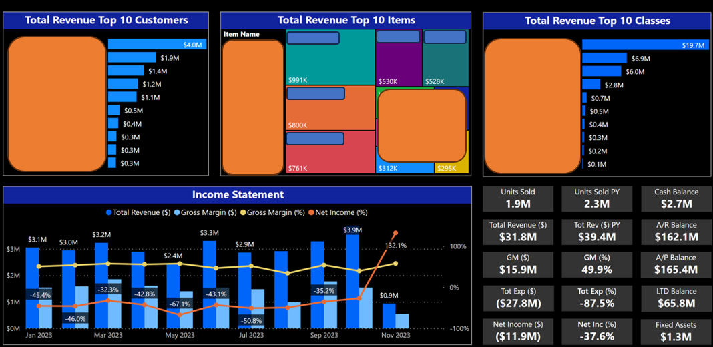This screenshot has height=347, width=713.
Task: Click the Income Statement chart title
Action: point(238,195)
